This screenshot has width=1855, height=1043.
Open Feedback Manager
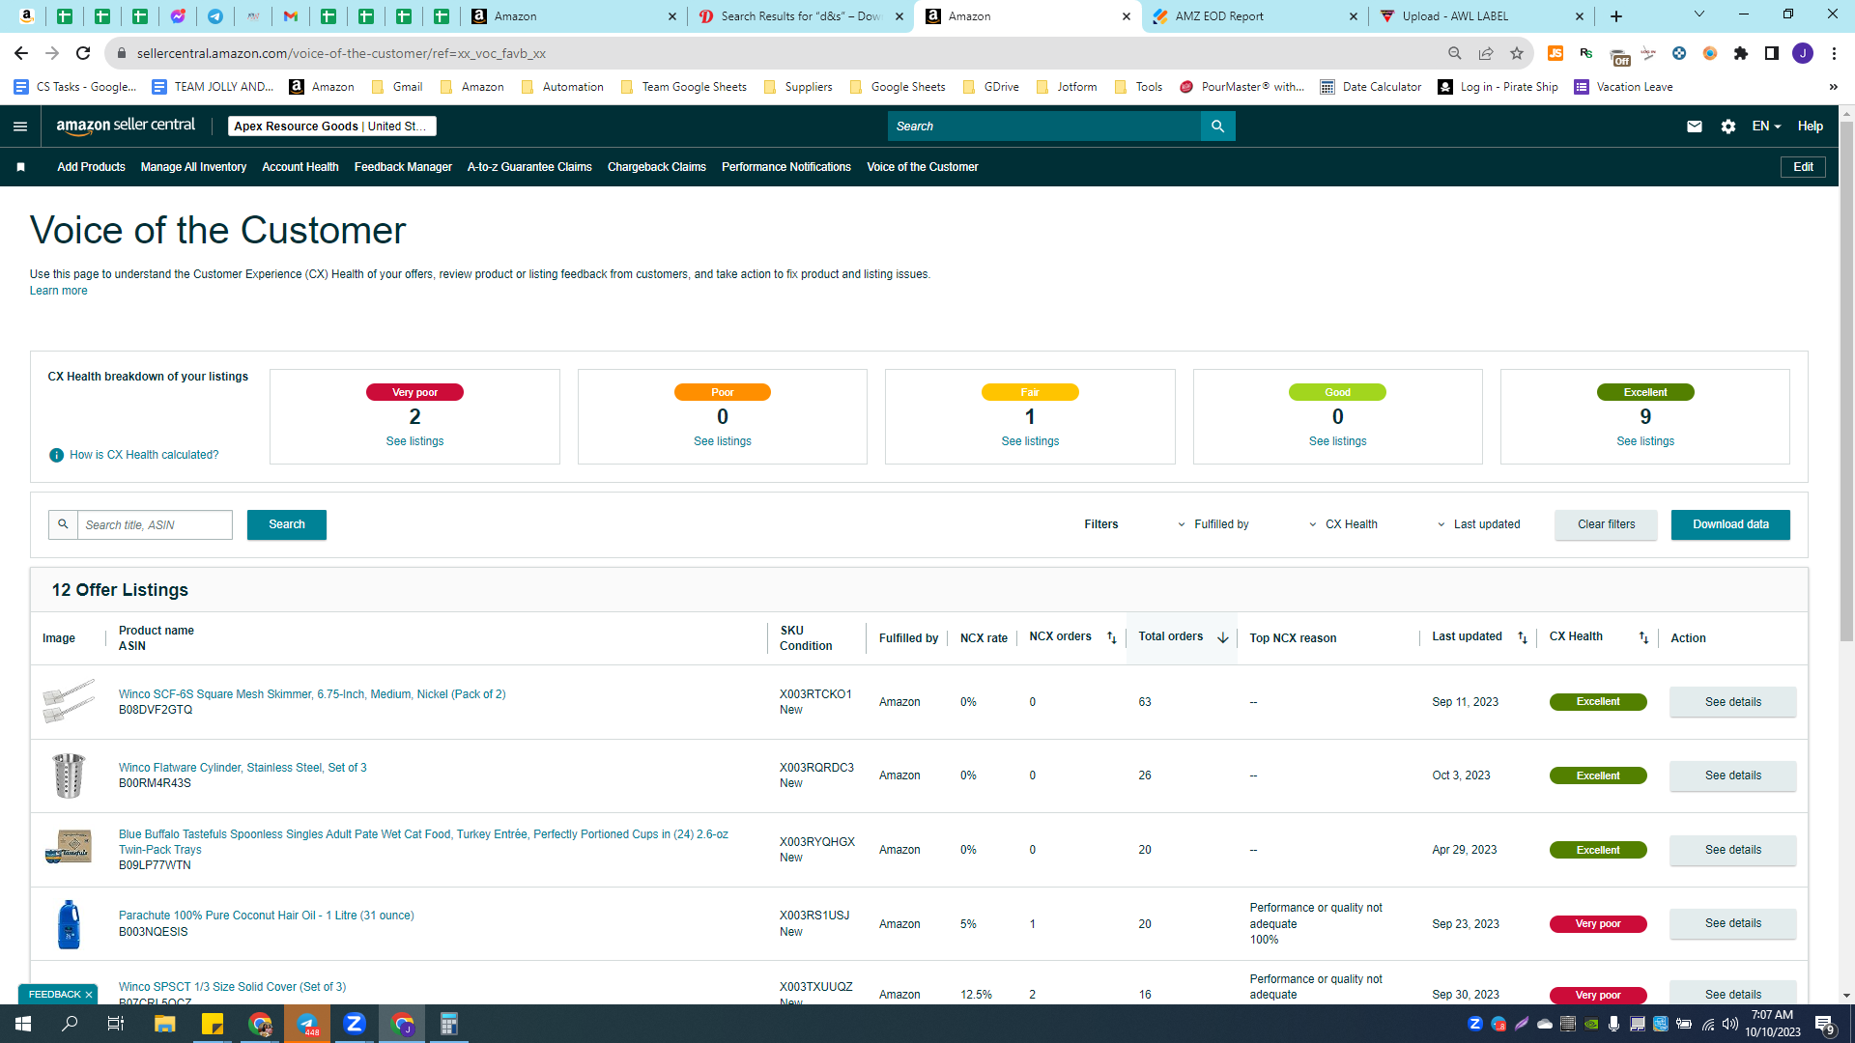coord(403,167)
